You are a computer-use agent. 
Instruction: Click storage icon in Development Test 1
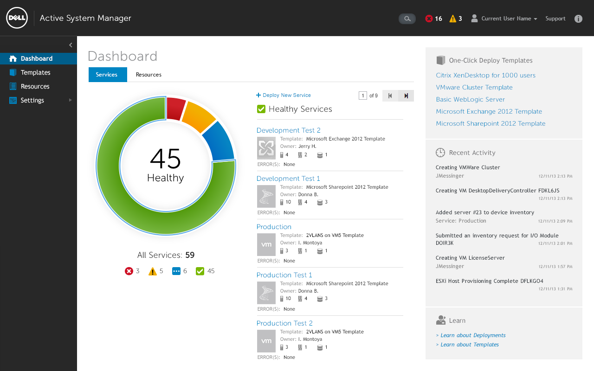pos(320,202)
